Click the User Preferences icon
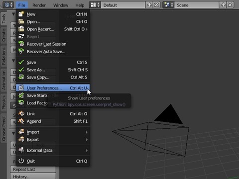239x179 pixels. (x=21, y=88)
